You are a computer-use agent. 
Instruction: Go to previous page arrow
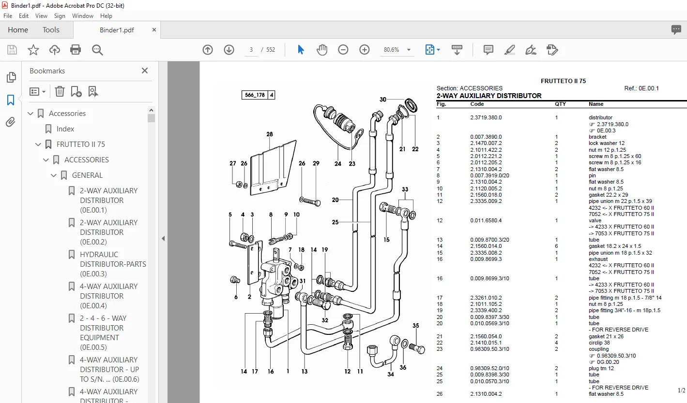(208, 50)
